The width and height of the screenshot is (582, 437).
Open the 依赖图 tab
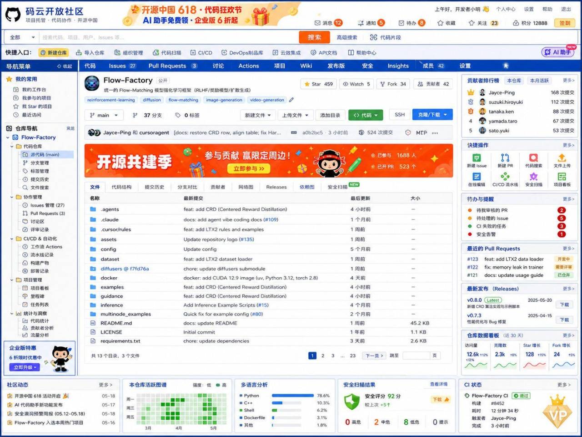[307, 187]
